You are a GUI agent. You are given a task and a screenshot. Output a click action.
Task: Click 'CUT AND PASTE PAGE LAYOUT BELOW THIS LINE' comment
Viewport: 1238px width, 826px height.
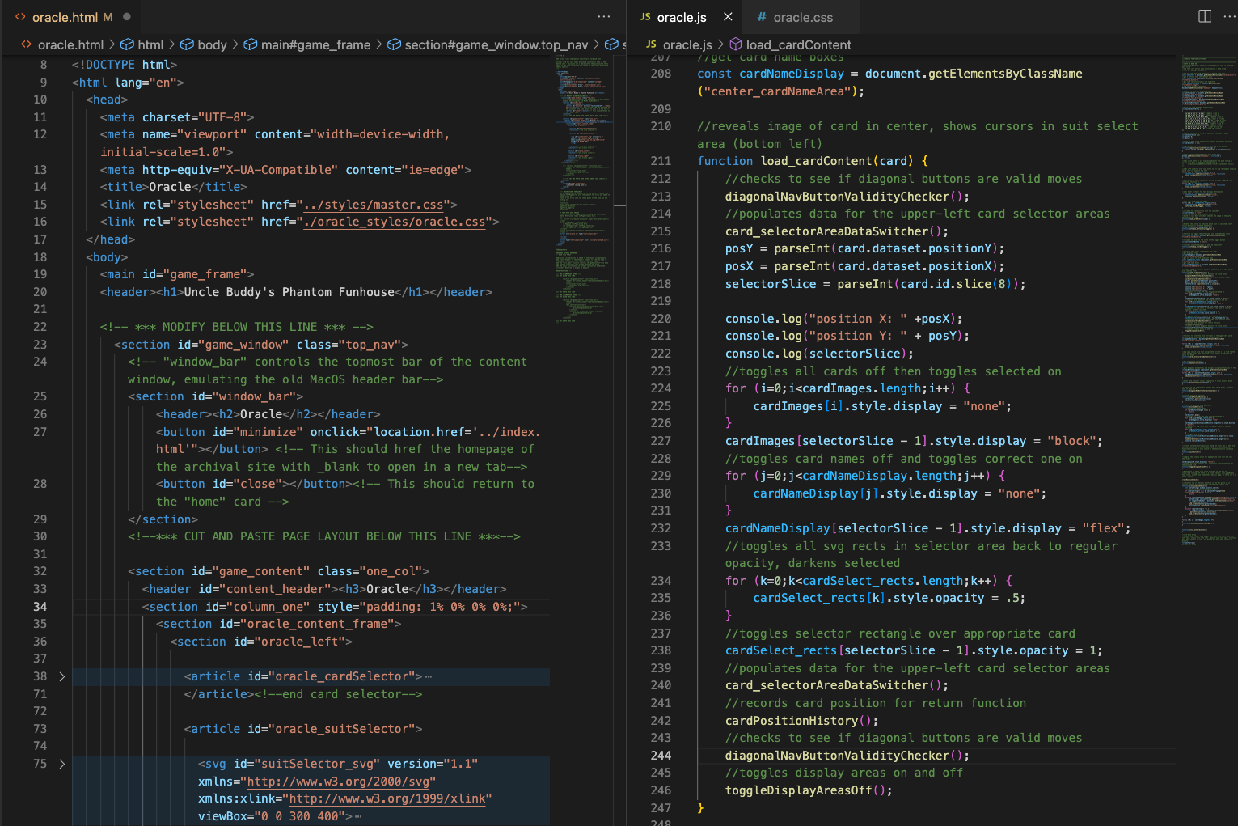[x=324, y=536]
